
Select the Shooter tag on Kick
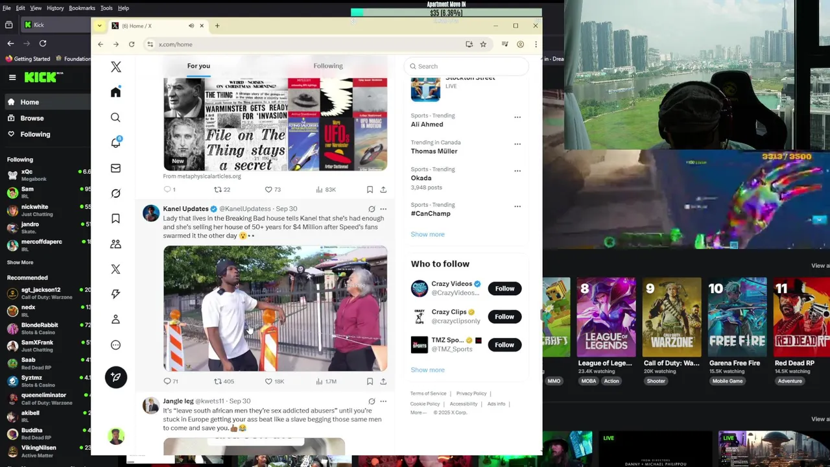coord(656,381)
